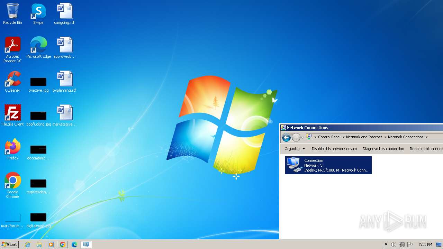The height and width of the screenshot is (249, 443).
Task: Open Windows Media Player from taskbar
Action: point(51,245)
